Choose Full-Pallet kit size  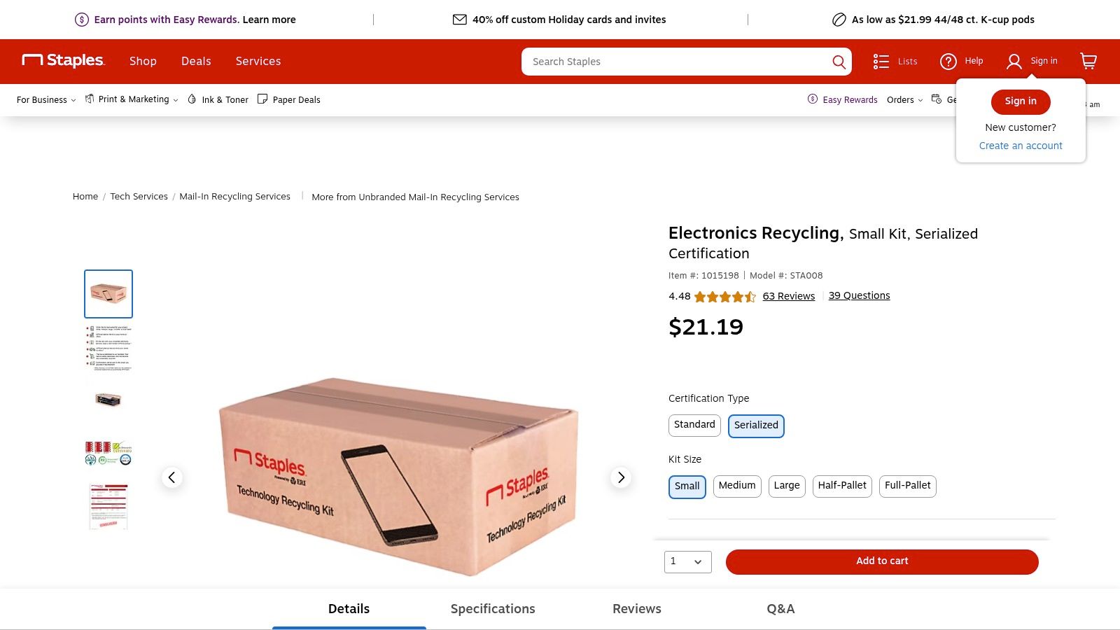tap(907, 486)
